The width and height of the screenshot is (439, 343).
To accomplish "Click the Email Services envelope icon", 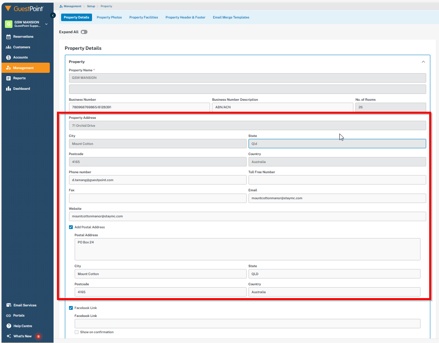I will click(x=9, y=305).
